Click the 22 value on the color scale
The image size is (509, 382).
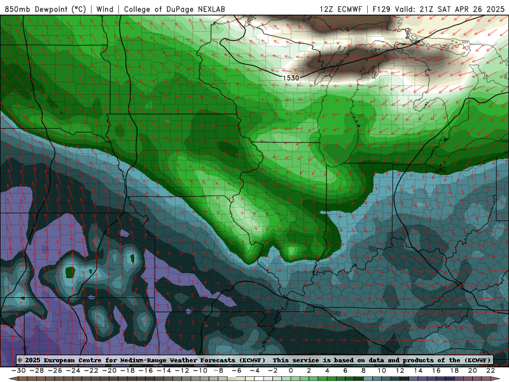(x=491, y=371)
